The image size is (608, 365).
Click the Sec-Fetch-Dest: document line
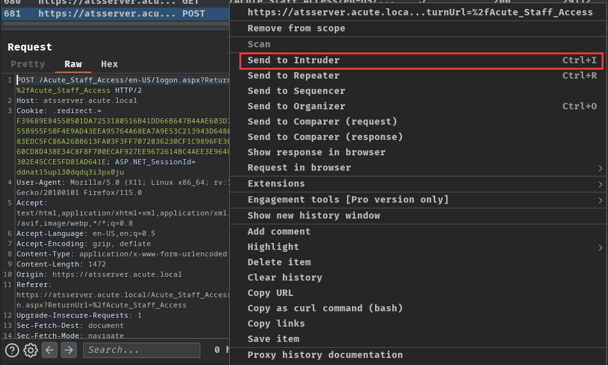pos(70,325)
